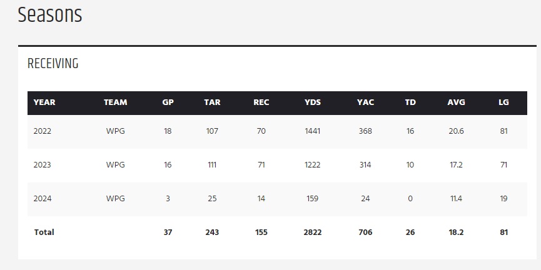Click the RECEIVING section heading
The image size is (541, 270).
coord(53,64)
